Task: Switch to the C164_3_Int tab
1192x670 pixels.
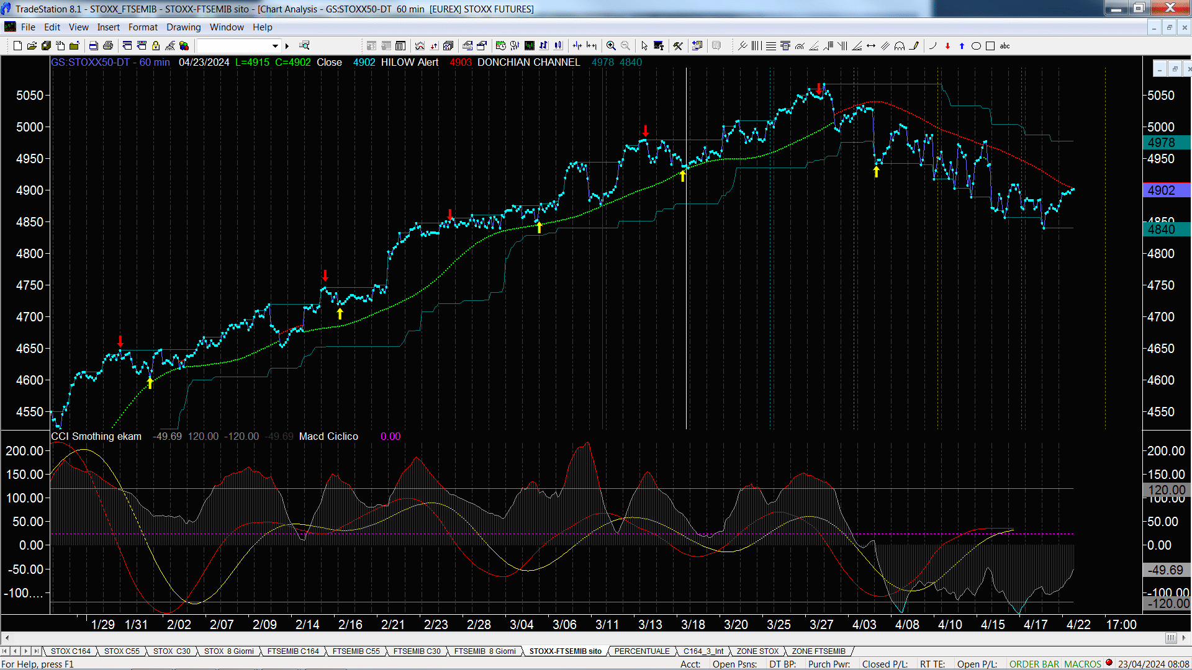Action: click(703, 651)
